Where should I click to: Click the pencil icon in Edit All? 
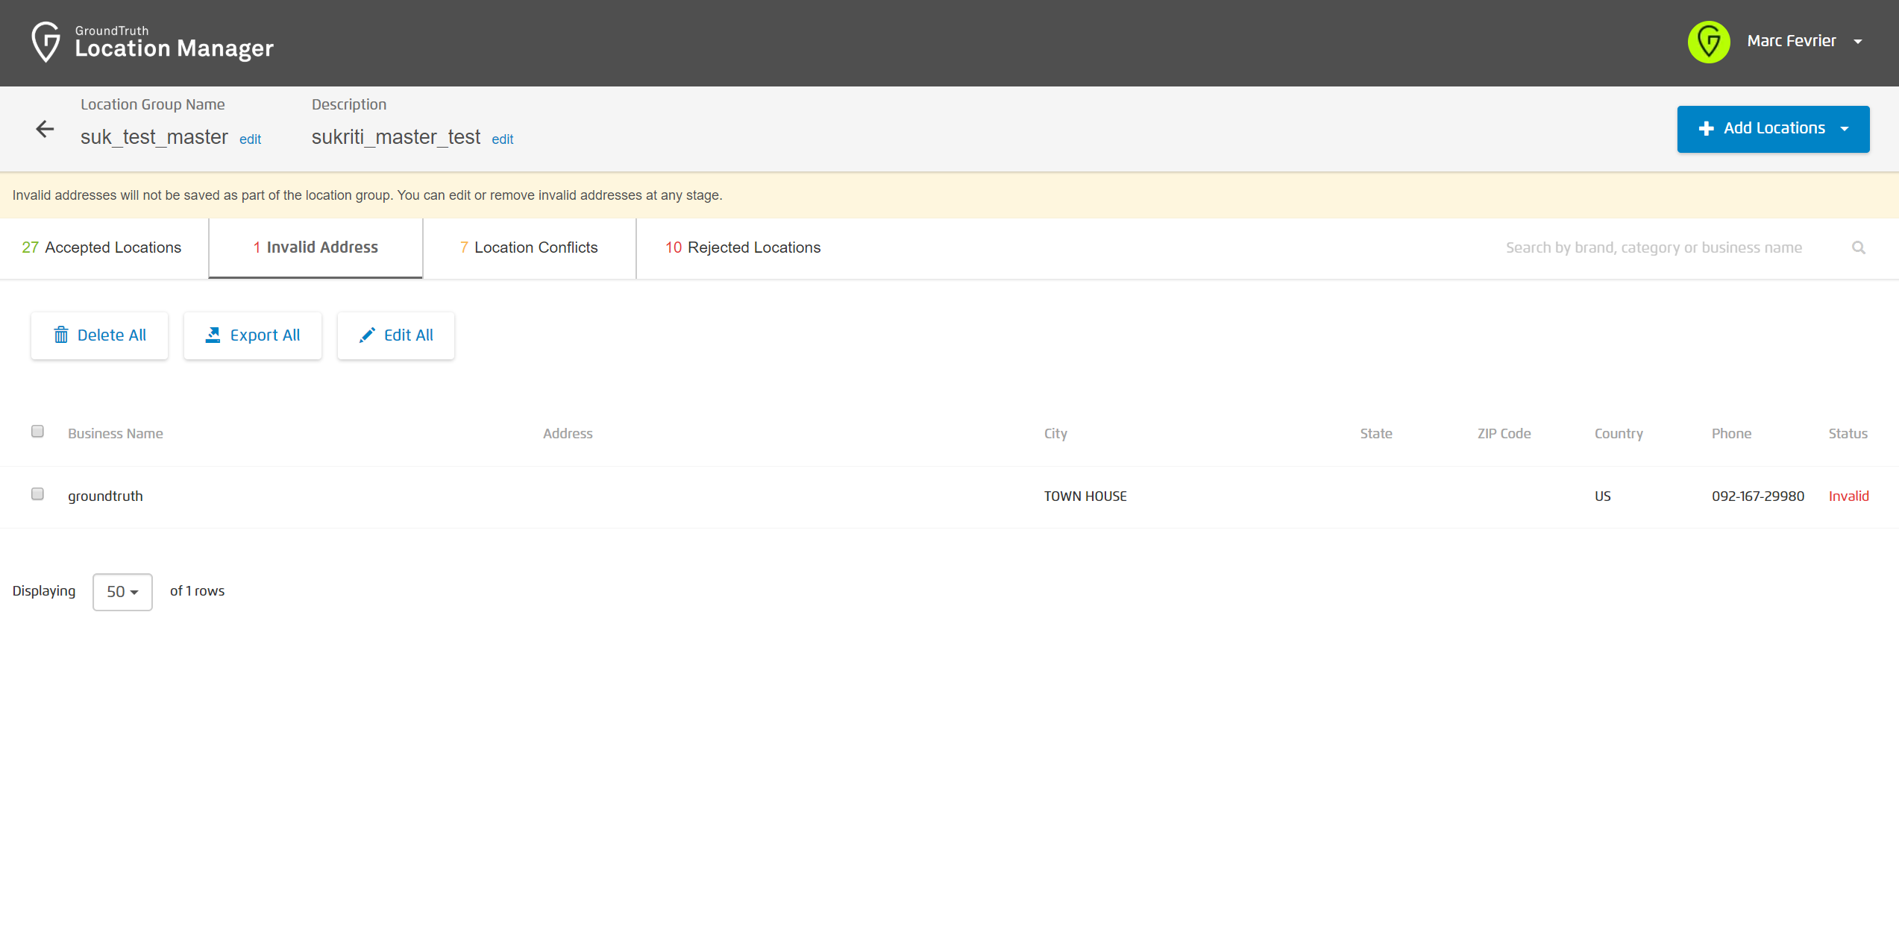[x=367, y=335]
